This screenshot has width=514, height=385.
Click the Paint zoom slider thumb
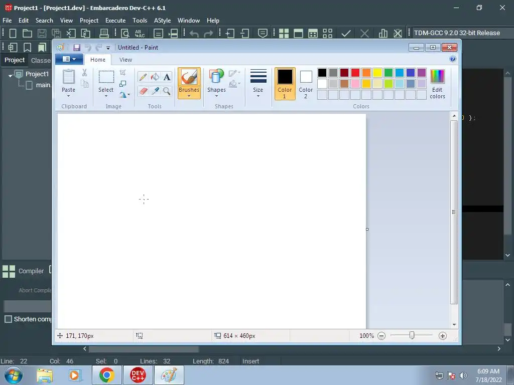[x=412, y=335]
